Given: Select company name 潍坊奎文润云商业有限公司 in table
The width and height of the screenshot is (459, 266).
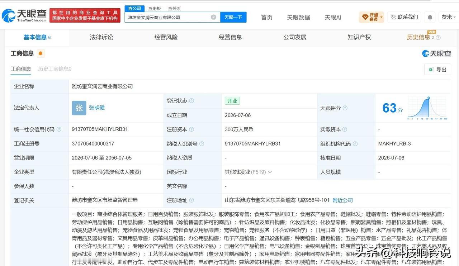Looking at the screenshot, I should coord(102,86).
